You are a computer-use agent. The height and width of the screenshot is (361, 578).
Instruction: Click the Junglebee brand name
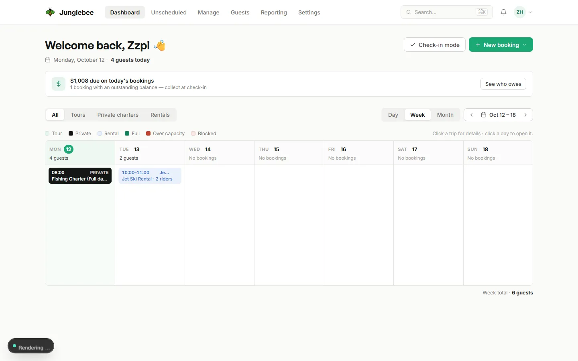coord(77,12)
